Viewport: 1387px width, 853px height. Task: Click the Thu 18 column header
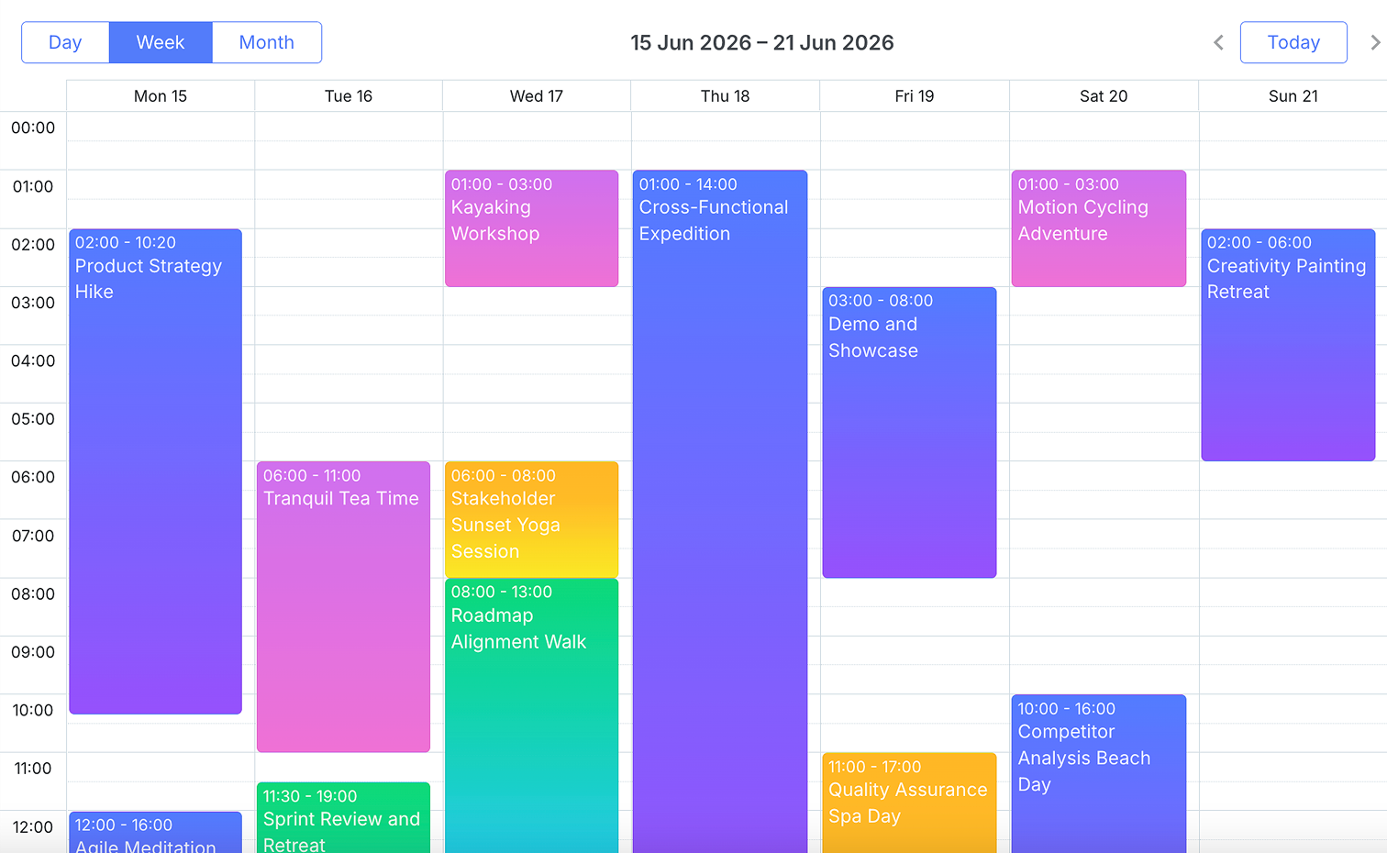click(726, 96)
